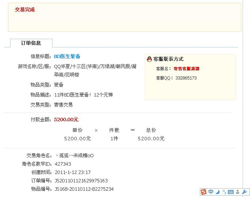252x198 pixels.
Task: Toggle the Chinese/English 中 input mode
Action: point(211,192)
